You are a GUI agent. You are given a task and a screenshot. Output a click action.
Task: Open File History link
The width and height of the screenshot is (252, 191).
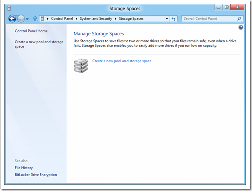[x=24, y=168]
